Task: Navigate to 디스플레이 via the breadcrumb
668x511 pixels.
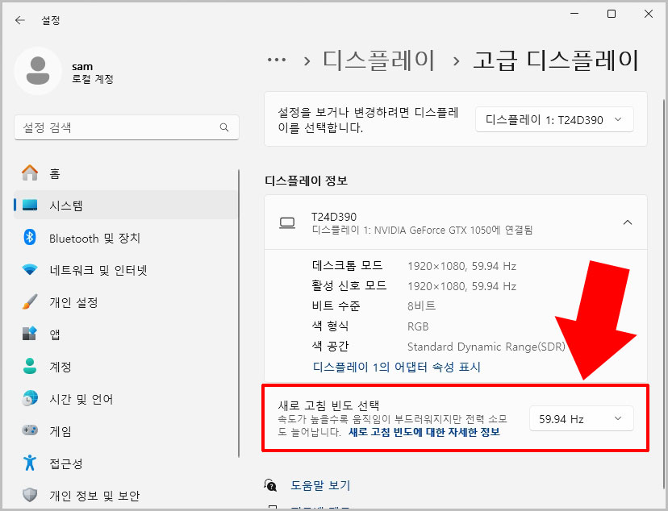Action: 378,59
